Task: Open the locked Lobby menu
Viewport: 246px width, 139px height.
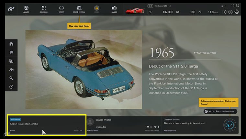Action: tap(96, 9)
